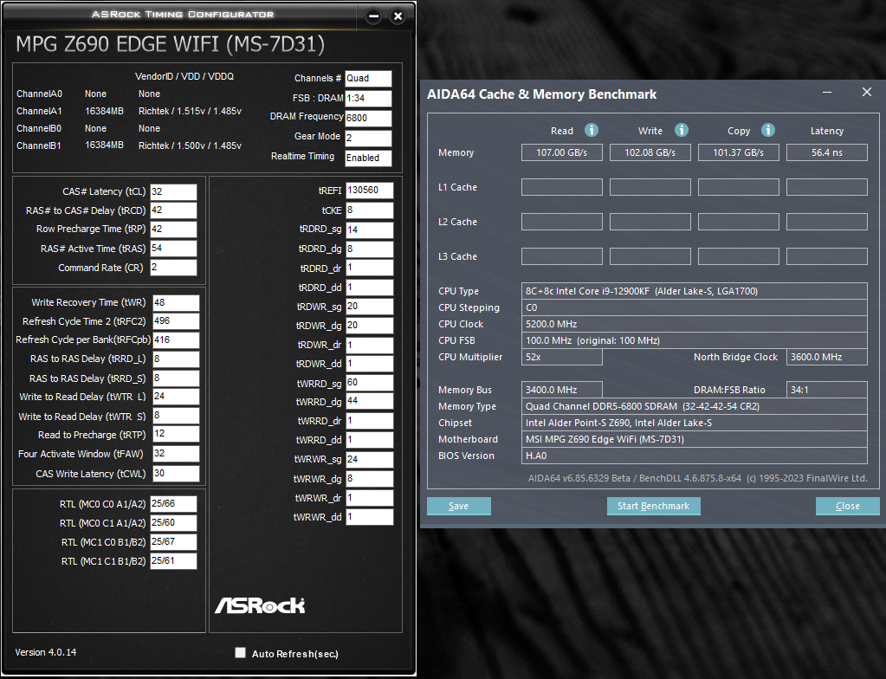
Task: Click the CAS Write Latency (tCWL) field
Action: [x=177, y=474]
